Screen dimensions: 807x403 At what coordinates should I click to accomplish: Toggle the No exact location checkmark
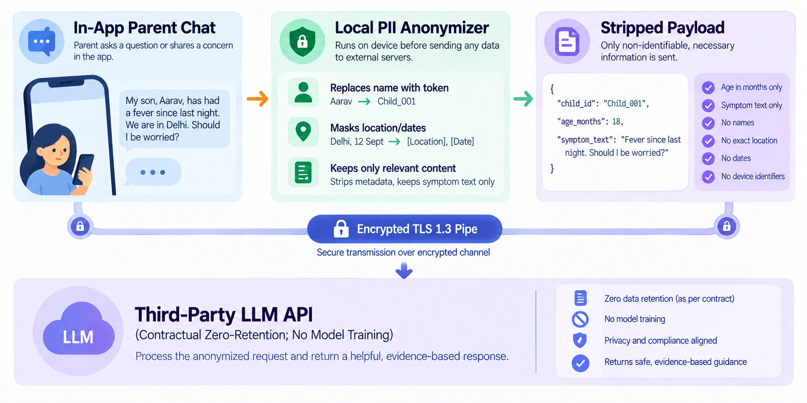pyautogui.click(x=708, y=141)
